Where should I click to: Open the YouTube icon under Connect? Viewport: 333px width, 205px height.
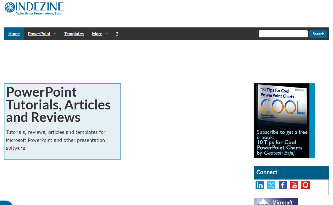294,185
